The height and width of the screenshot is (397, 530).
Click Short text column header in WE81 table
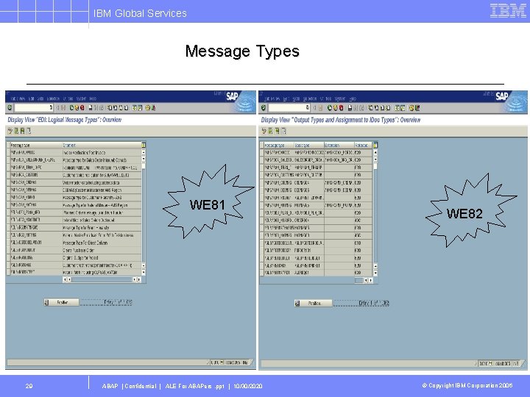tap(102, 145)
